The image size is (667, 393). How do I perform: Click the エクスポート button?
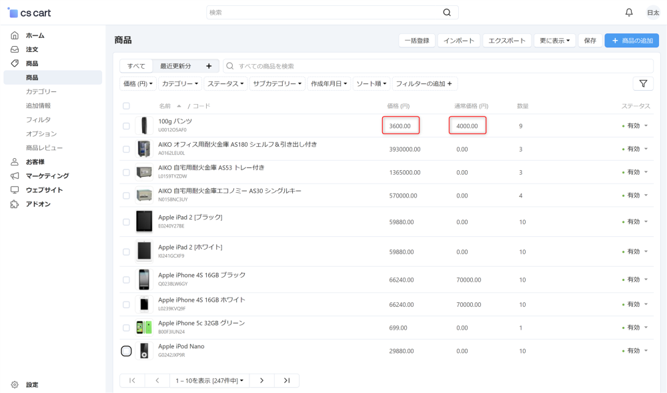click(507, 41)
